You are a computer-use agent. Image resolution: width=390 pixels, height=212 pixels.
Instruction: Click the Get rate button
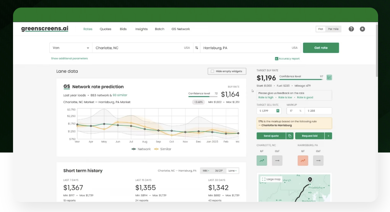click(321, 48)
